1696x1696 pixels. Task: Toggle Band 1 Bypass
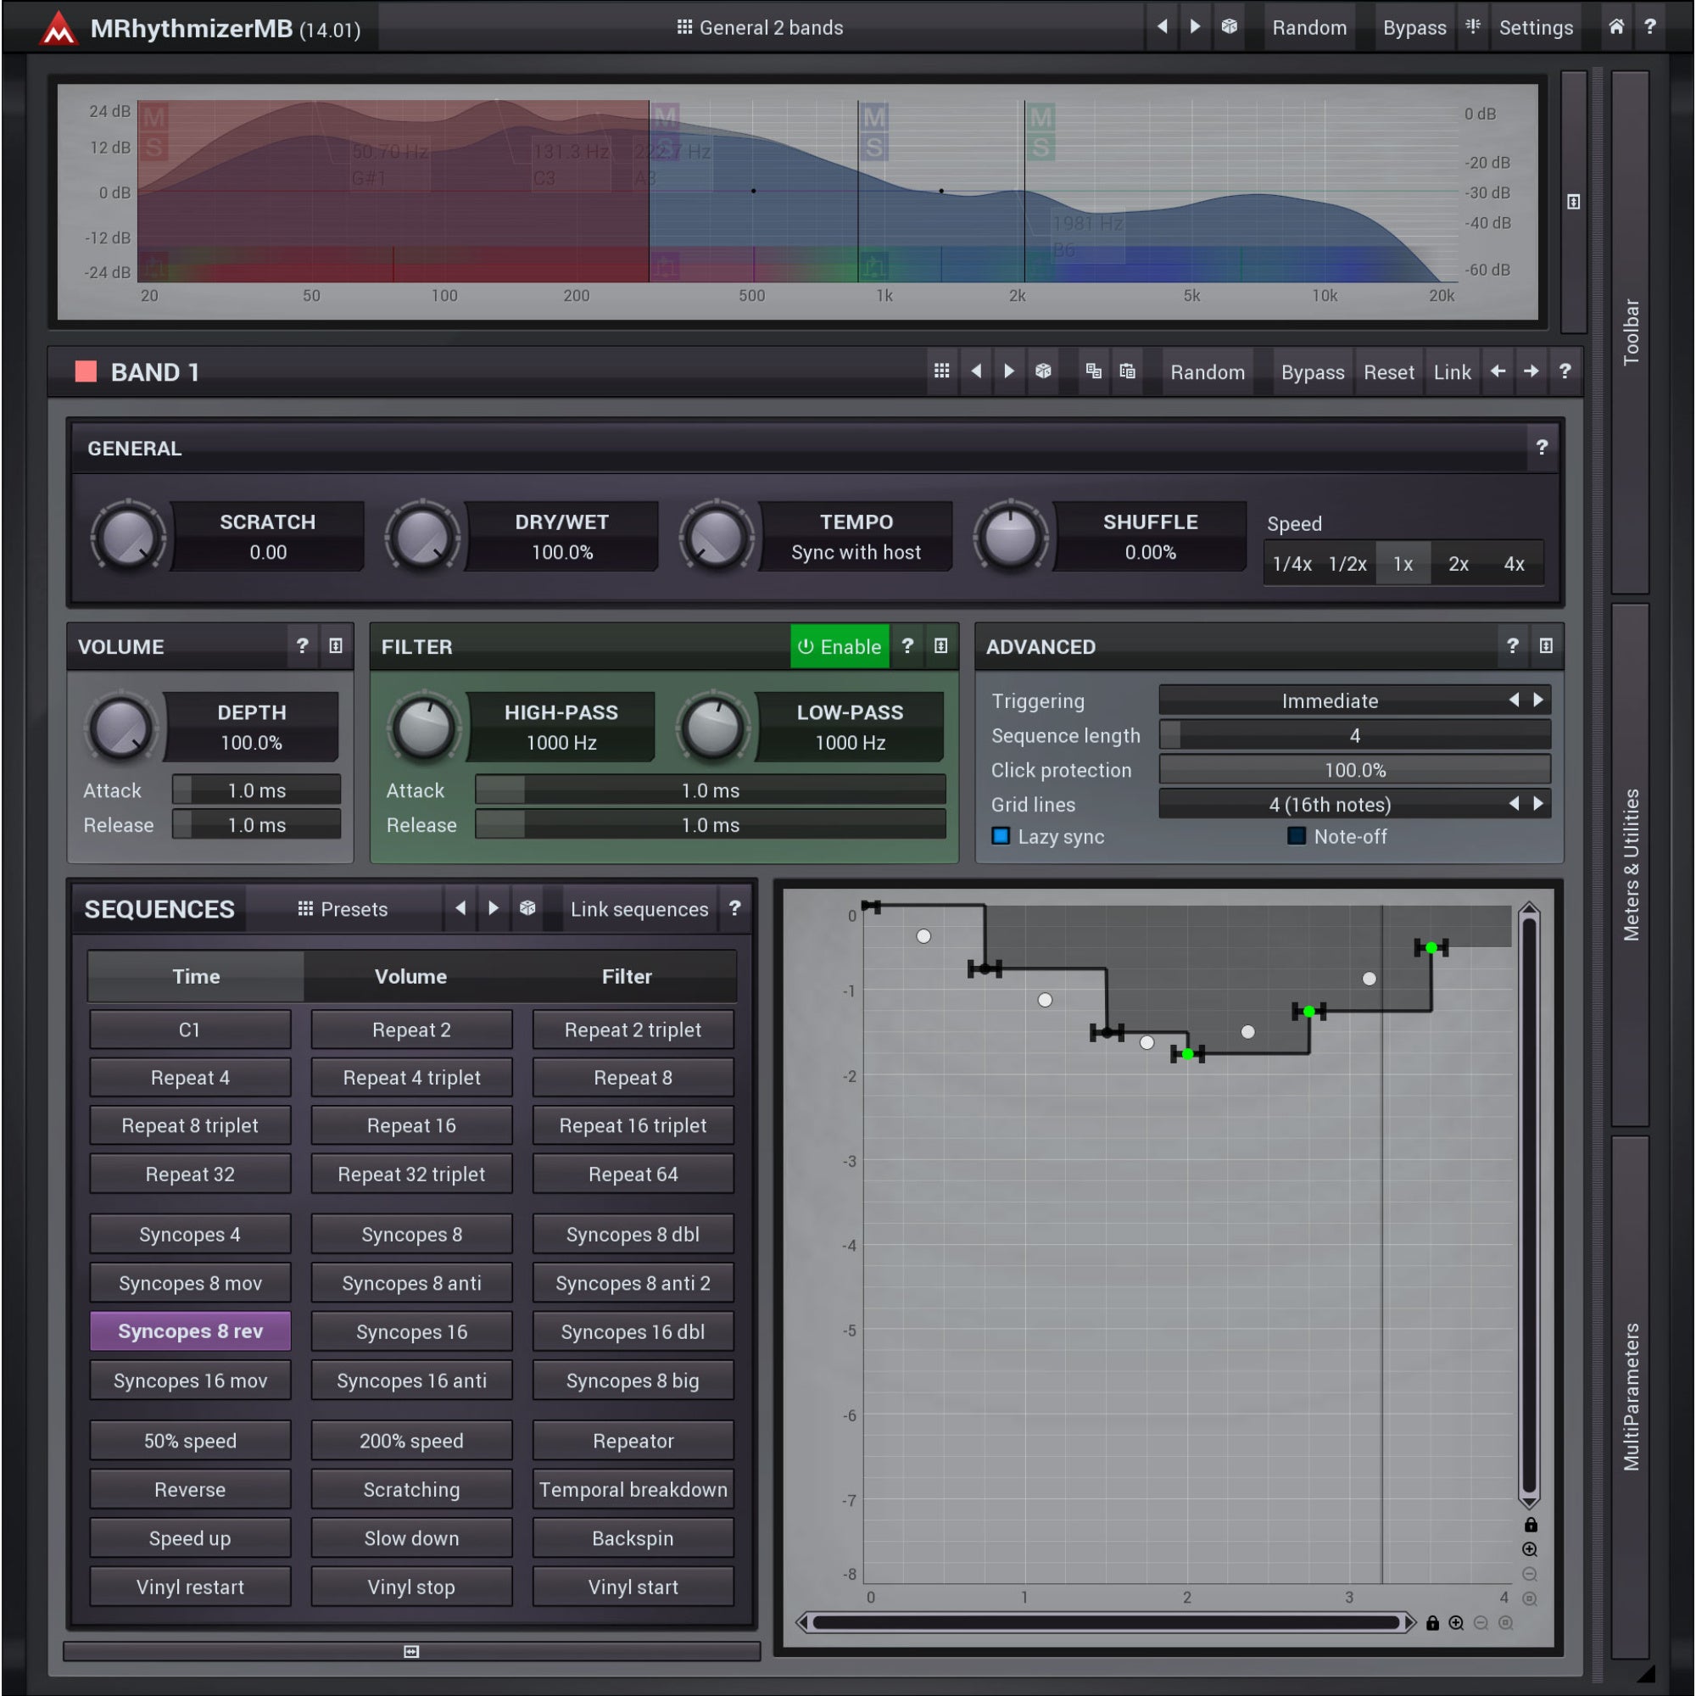[x=1313, y=372]
